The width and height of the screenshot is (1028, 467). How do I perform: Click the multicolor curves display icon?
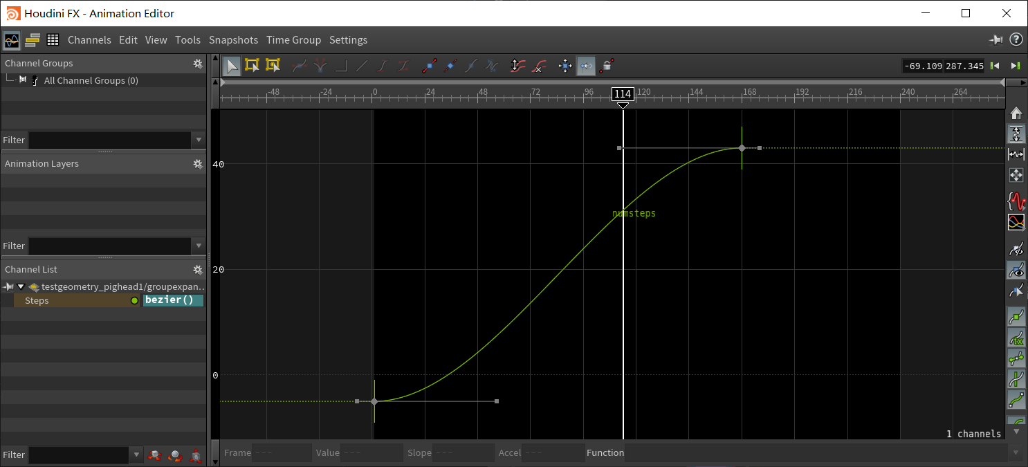[x=1016, y=223]
